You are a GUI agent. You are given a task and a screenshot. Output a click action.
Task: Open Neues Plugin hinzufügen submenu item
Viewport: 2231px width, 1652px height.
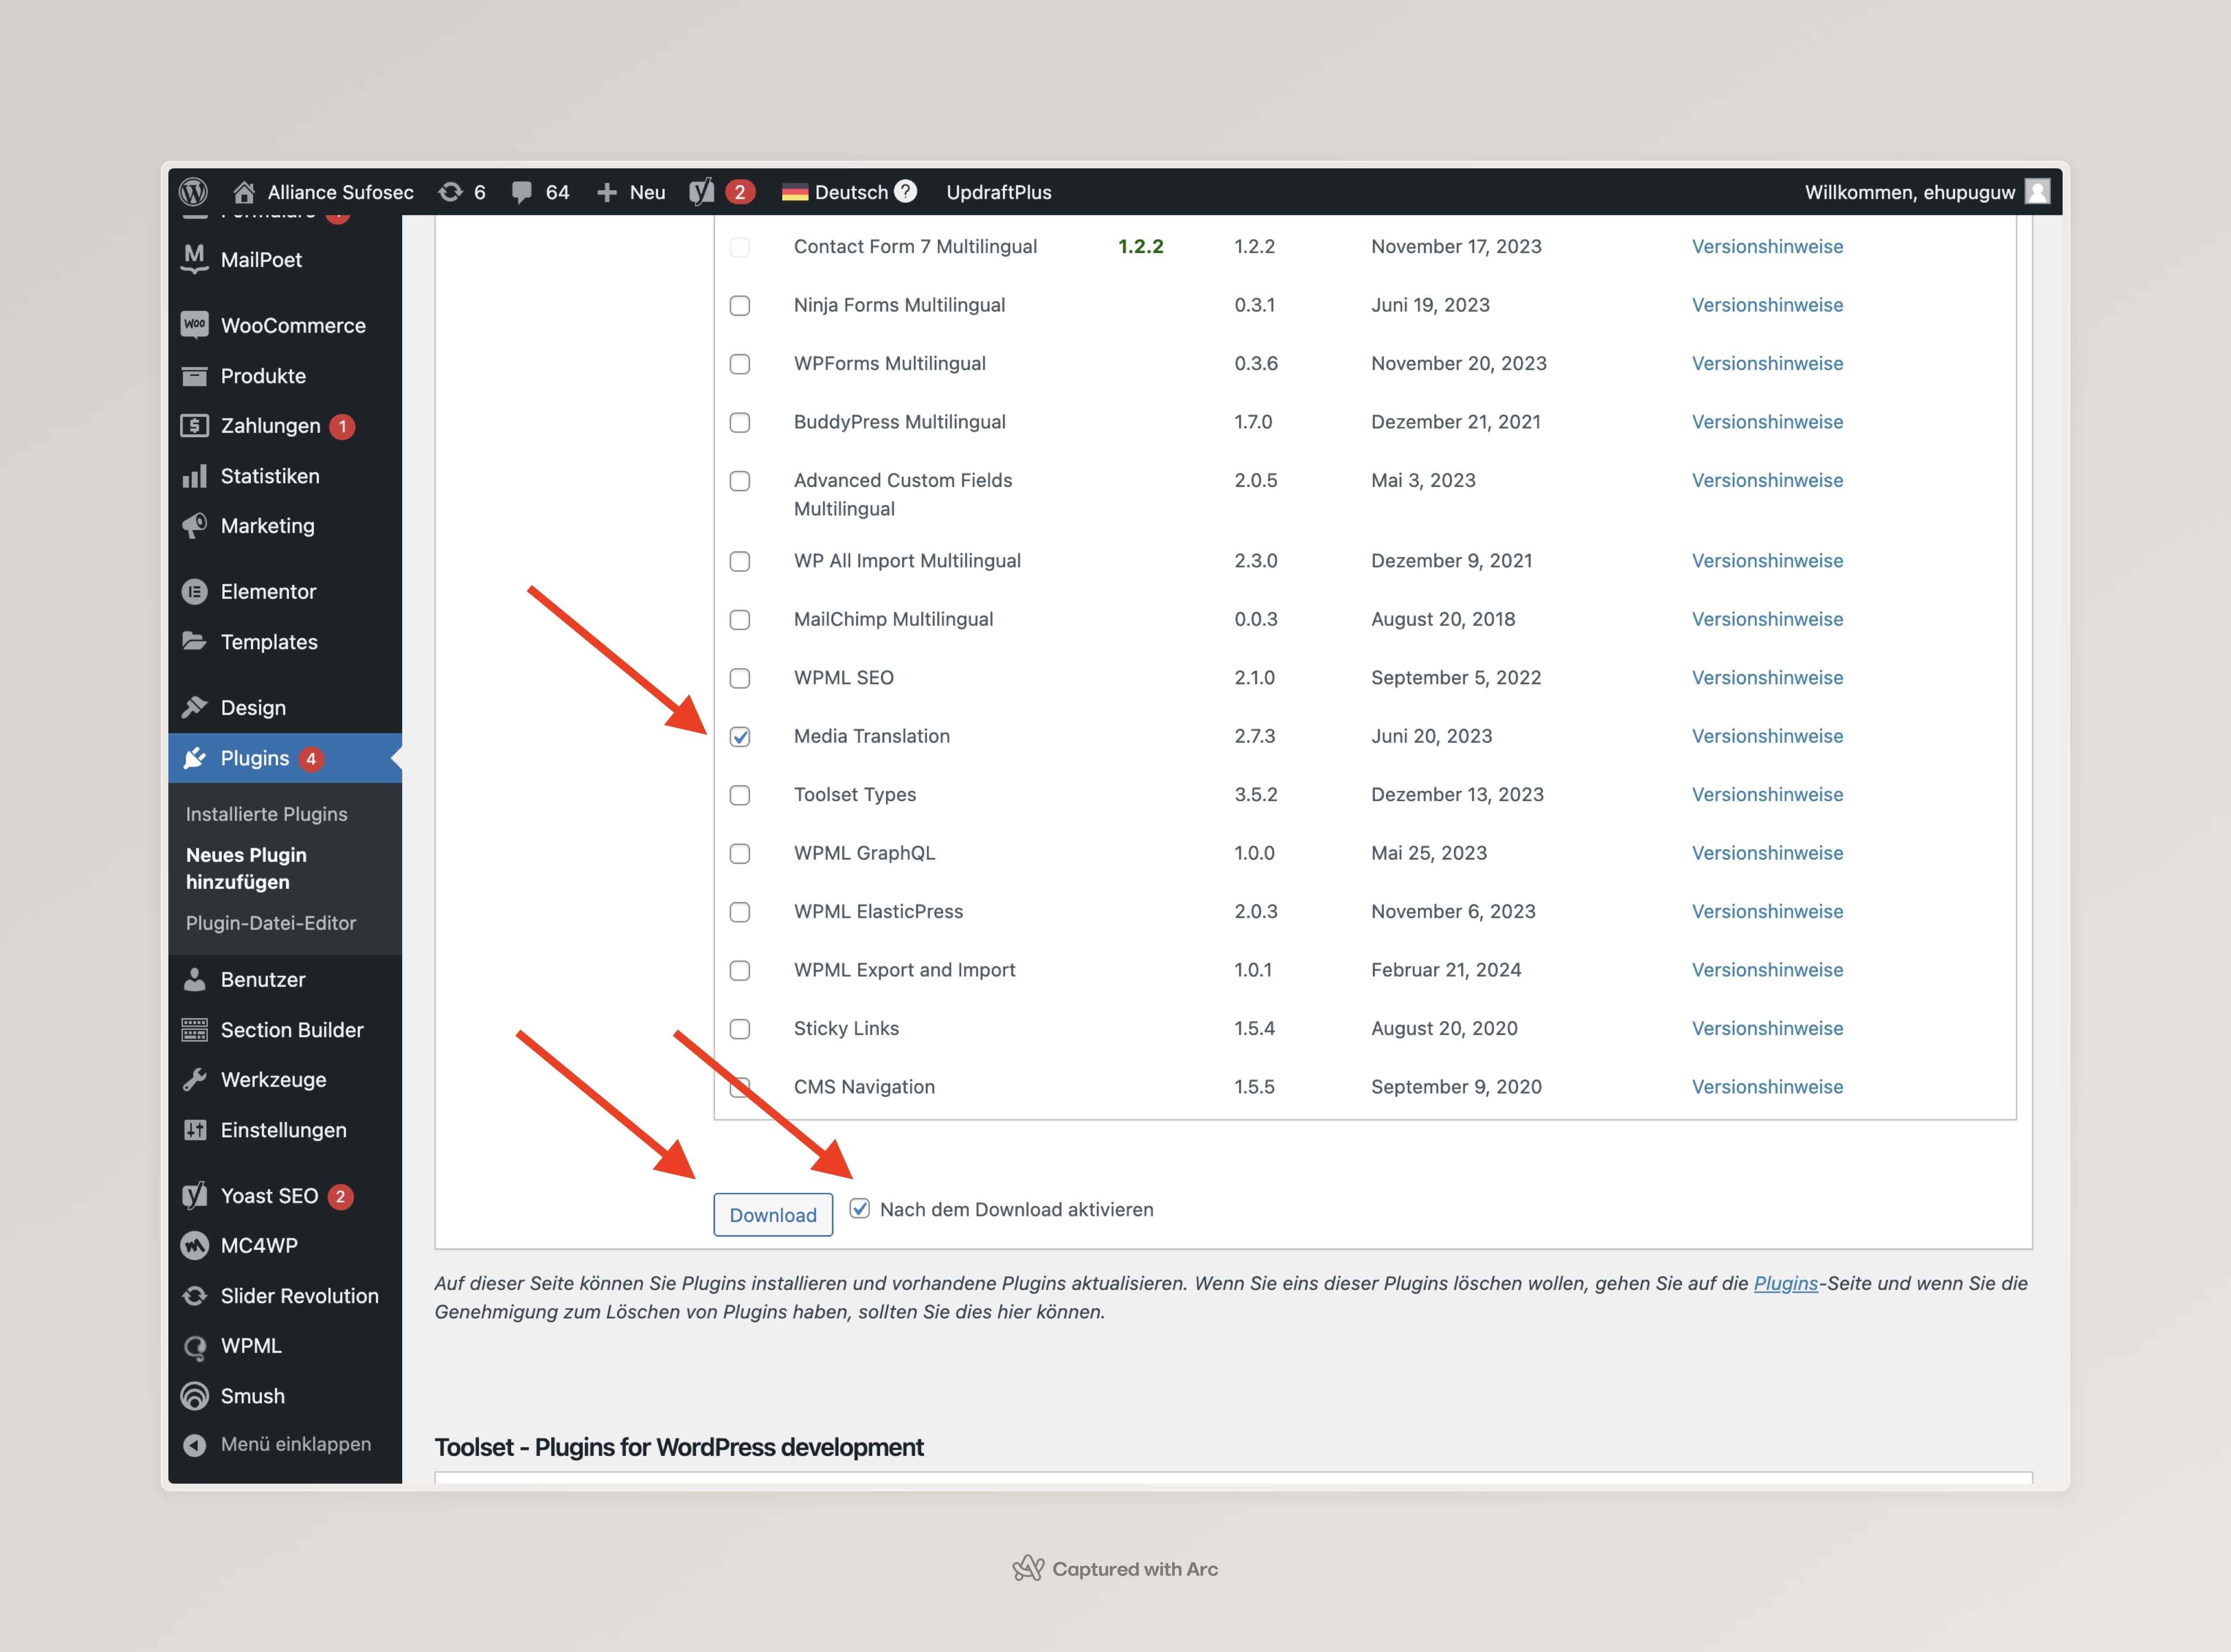(247, 868)
